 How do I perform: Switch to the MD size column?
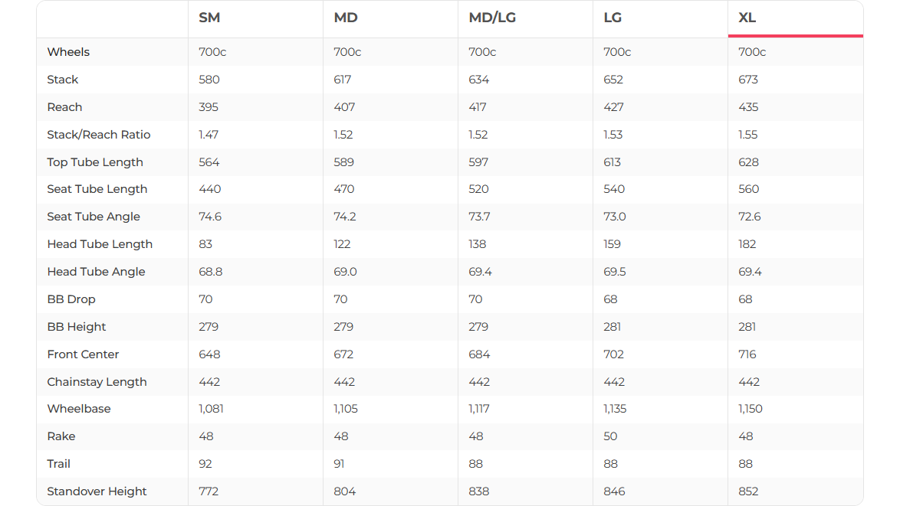tap(346, 18)
